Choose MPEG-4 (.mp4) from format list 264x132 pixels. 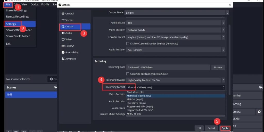[135, 99]
